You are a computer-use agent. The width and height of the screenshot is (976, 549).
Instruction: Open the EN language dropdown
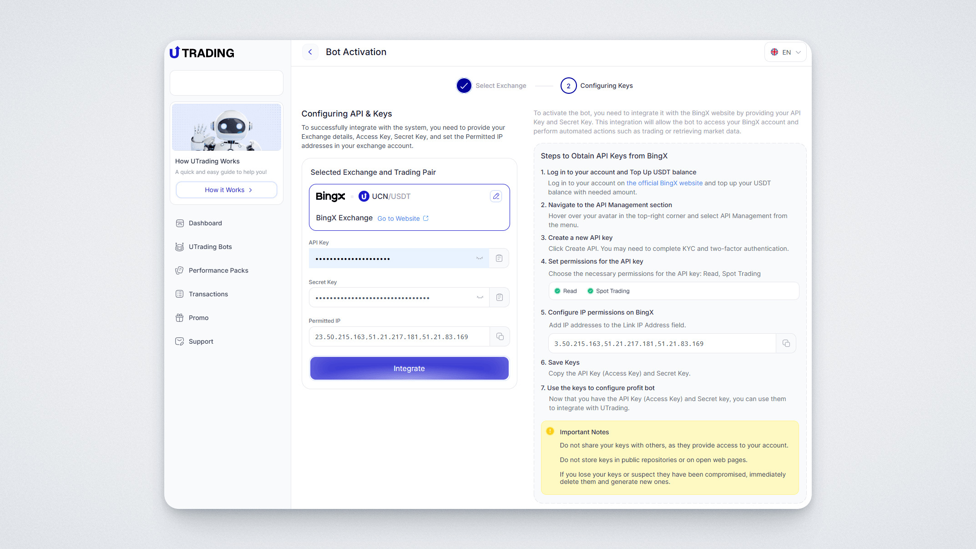[785, 52]
